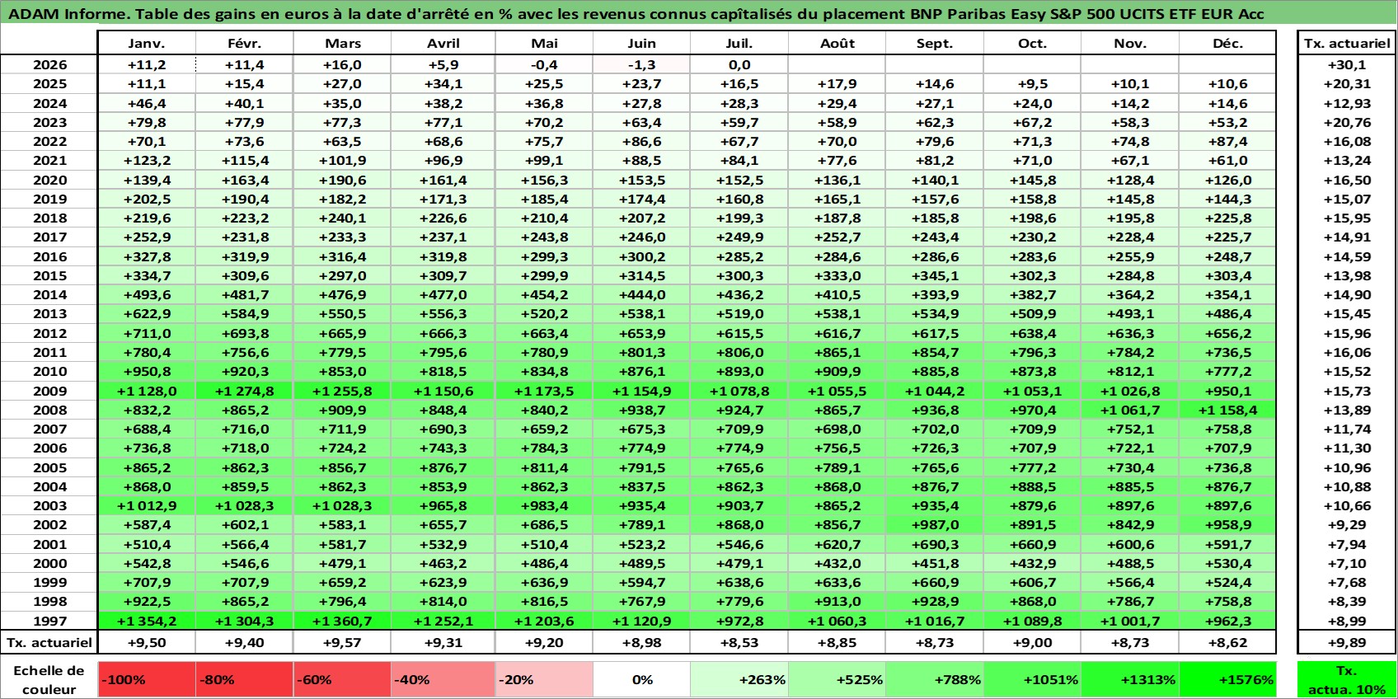Select the '+345,1' cell for September 2015
Screen dimensions: 1398x699
click(935, 275)
